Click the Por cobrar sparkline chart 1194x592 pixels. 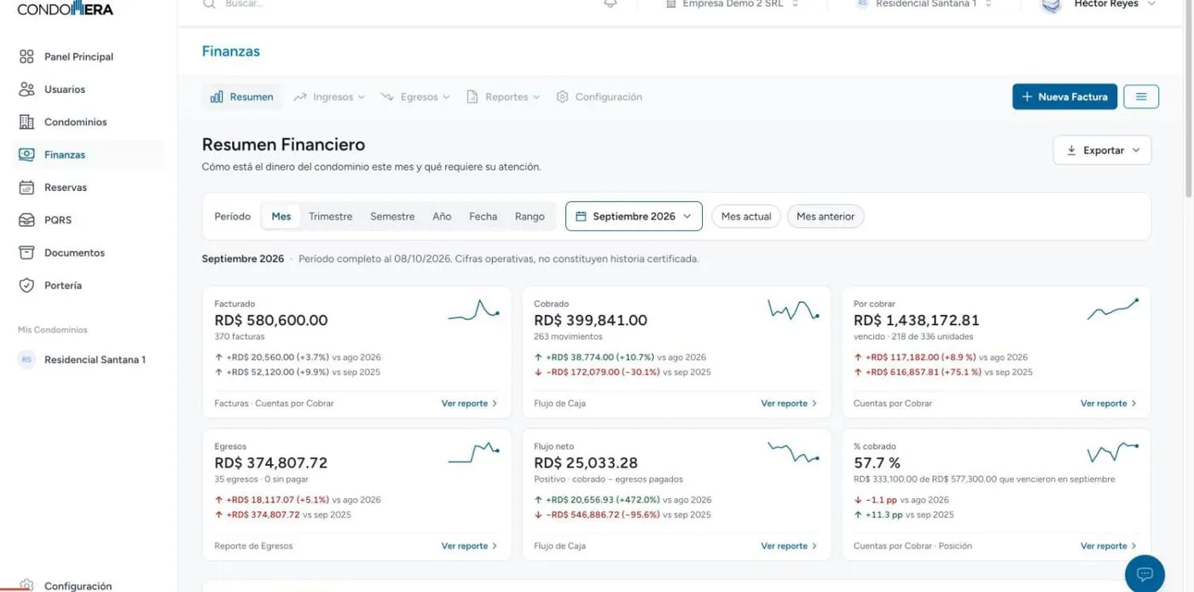coord(1113,310)
